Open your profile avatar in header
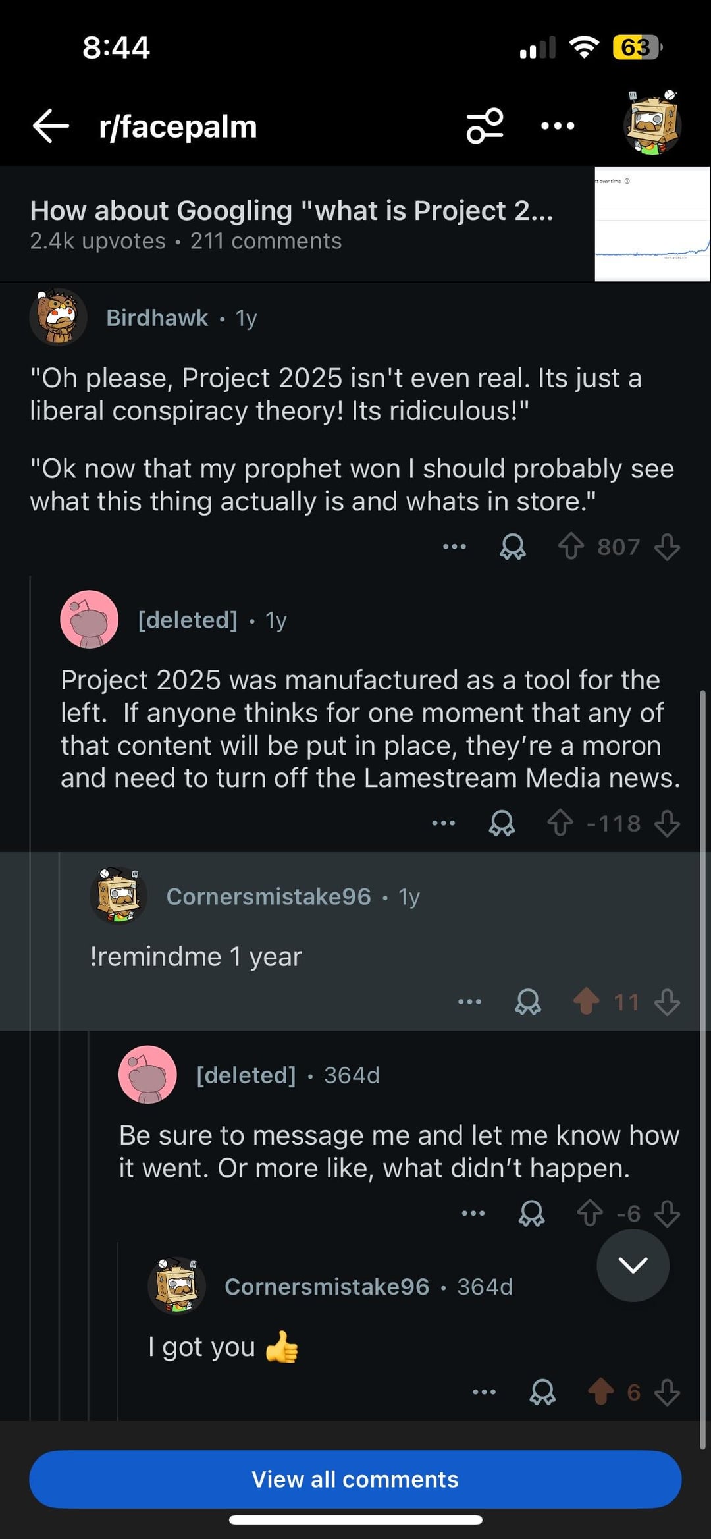This screenshot has height=1539, width=711. [652, 123]
